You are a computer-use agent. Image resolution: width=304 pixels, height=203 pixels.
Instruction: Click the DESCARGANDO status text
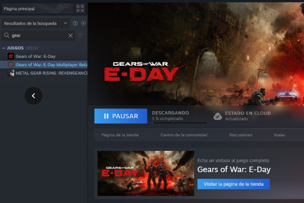click(170, 113)
